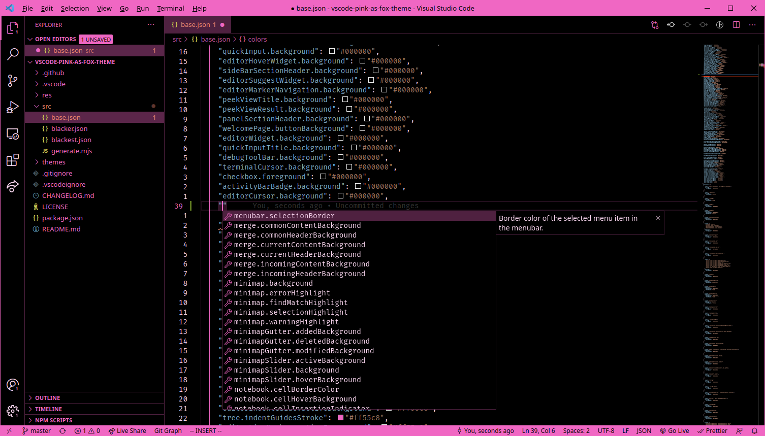Screen dimensions: 765x436
Task: Switch the master branch in status bar
Action: click(x=37, y=430)
